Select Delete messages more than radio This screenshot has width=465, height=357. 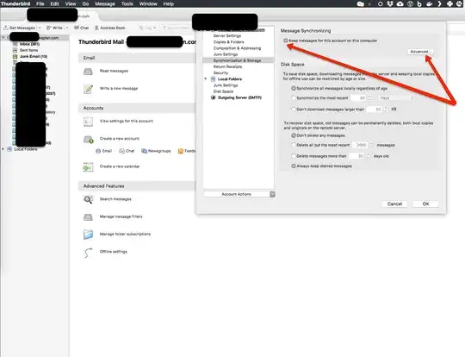pyautogui.click(x=294, y=156)
